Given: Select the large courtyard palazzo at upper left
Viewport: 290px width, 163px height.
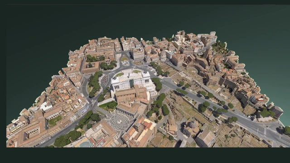Looking at the screenshot, I should tap(91, 67).
